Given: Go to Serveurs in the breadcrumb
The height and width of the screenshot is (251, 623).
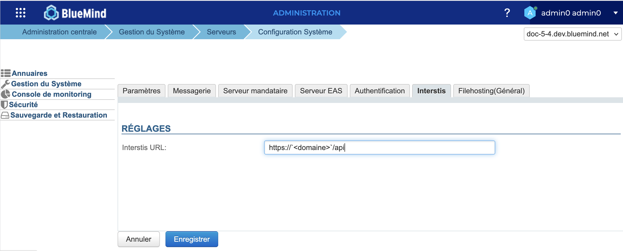Looking at the screenshot, I should click(x=221, y=32).
